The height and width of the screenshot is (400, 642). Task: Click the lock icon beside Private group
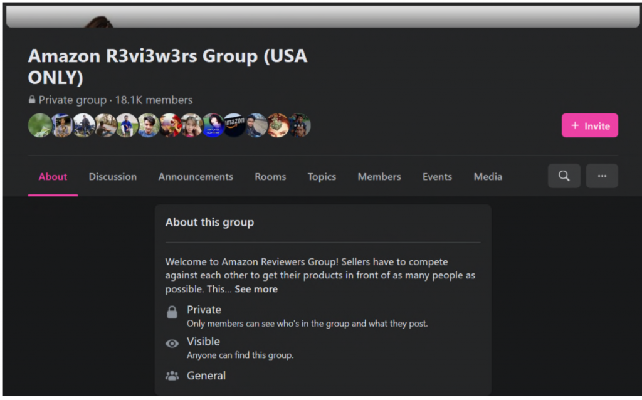pos(32,100)
